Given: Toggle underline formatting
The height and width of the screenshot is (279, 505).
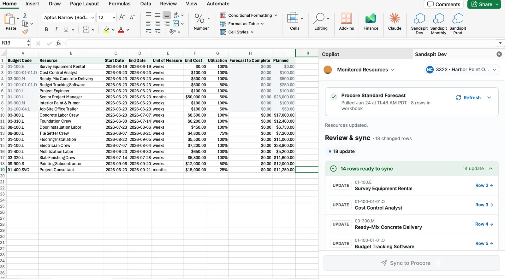Looking at the screenshot, I should [x=66, y=30].
